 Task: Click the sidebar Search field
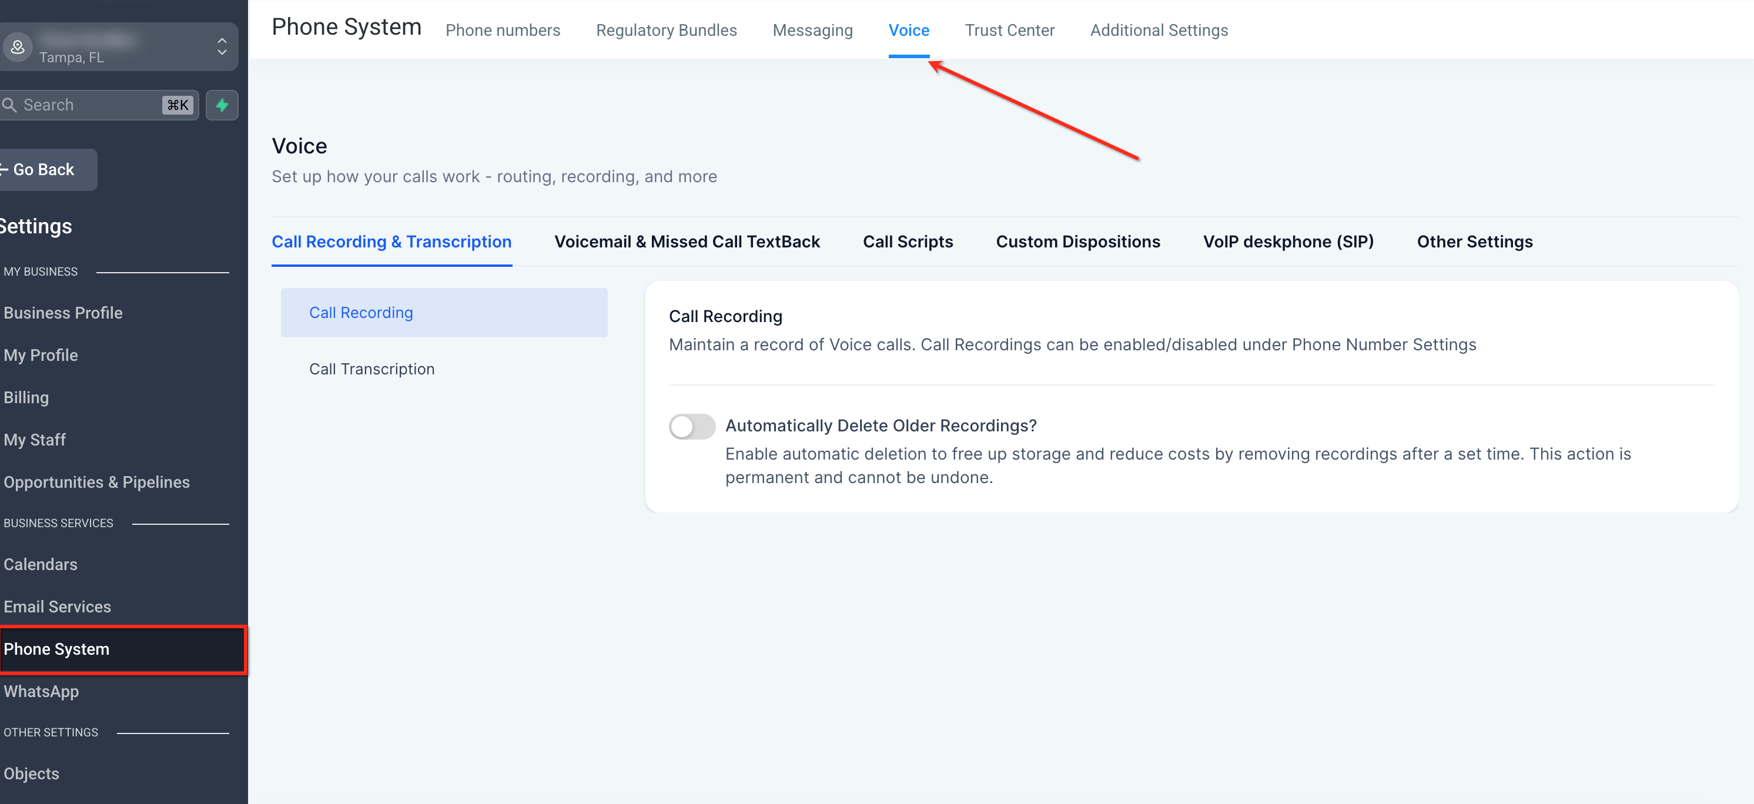pos(99,105)
